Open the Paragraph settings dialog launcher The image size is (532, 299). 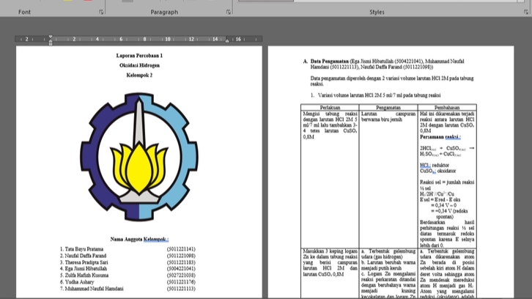point(229,12)
